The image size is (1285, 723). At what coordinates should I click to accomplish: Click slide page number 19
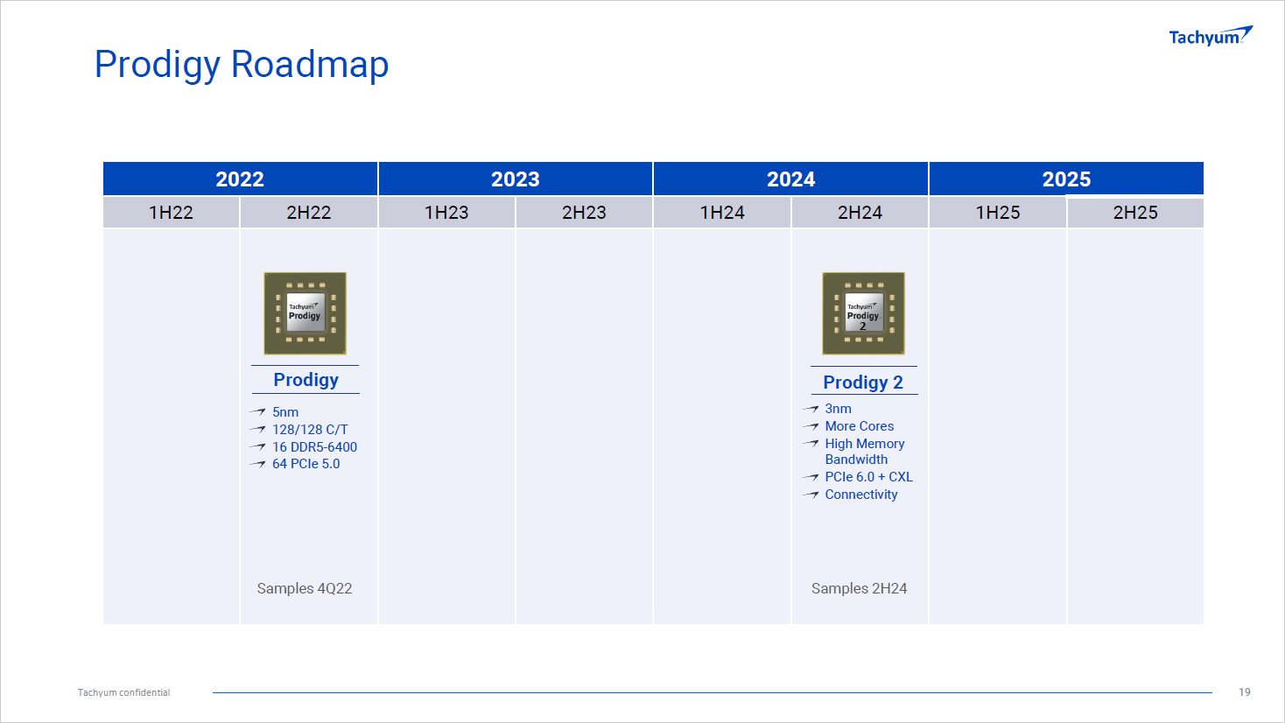[1244, 692]
